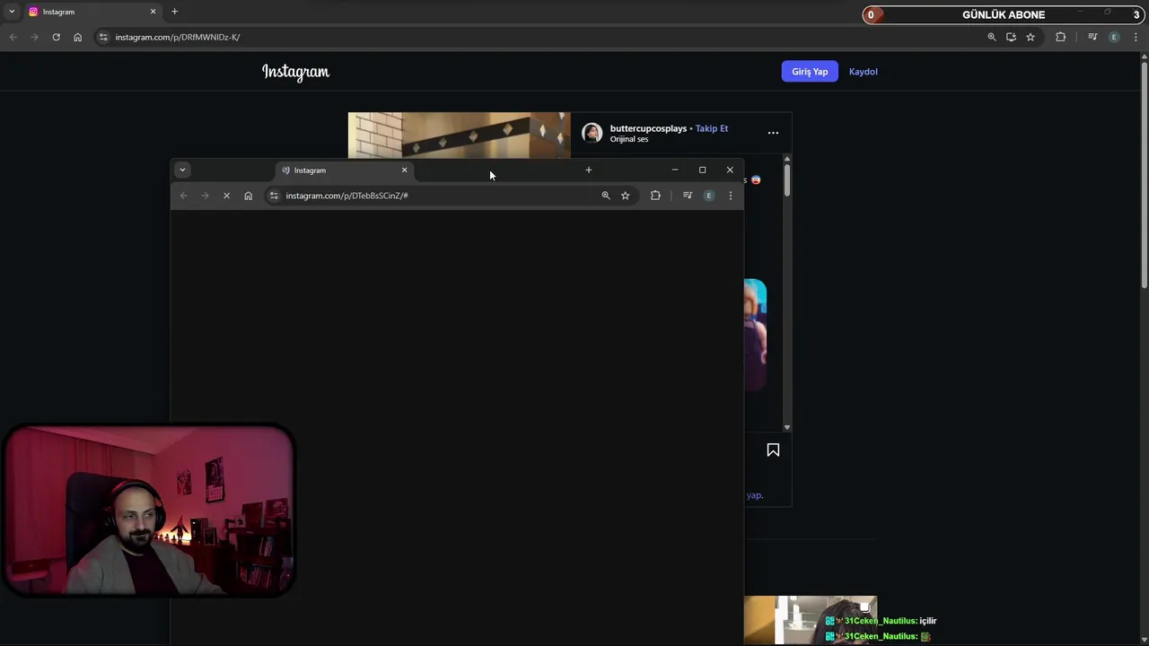Open profile E avatar in main window
The height and width of the screenshot is (646, 1149).
click(x=1114, y=37)
